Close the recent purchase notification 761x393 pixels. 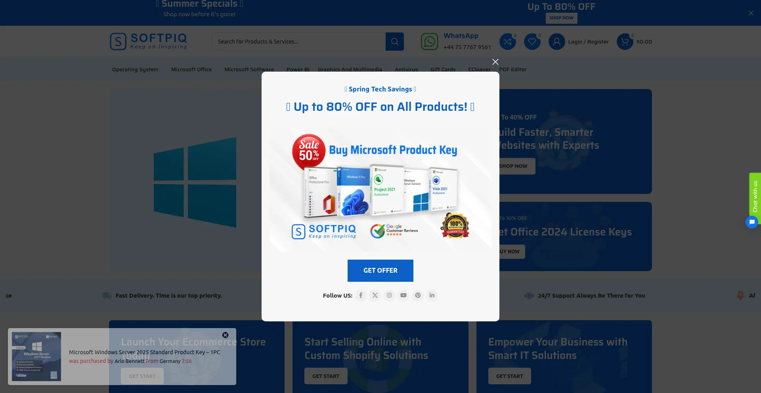pyautogui.click(x=225, y=335)
